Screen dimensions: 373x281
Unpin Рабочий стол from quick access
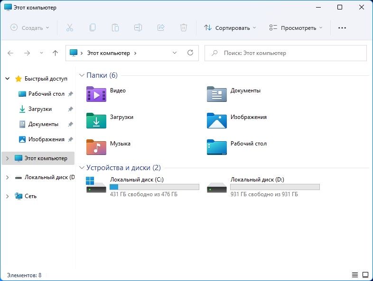70,94
